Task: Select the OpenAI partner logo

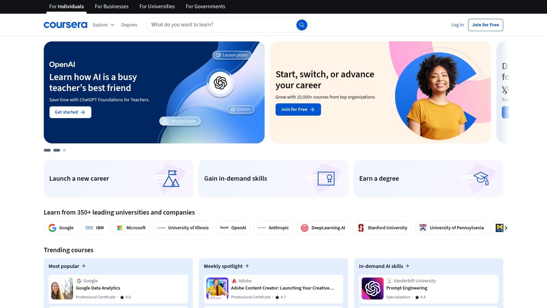Action: (233, 228)
